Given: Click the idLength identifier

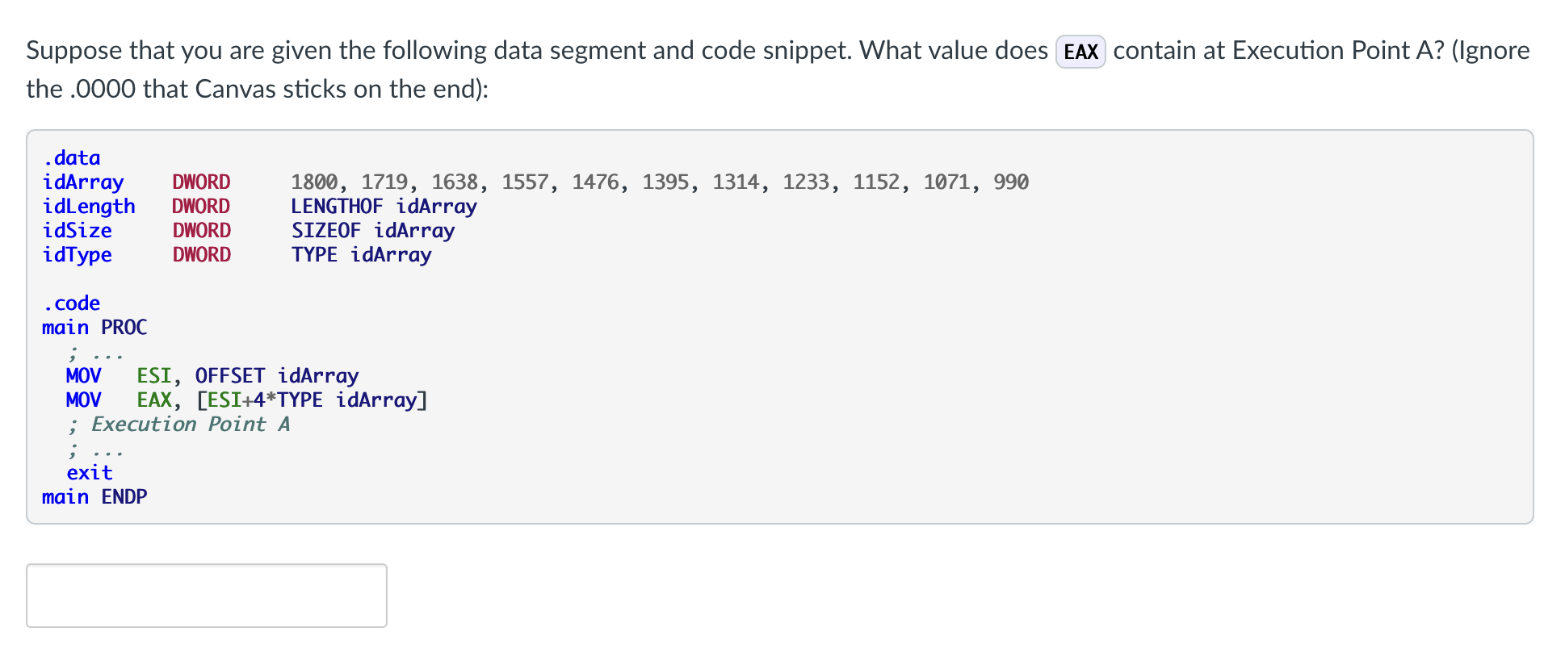Looking at the screenshot, I should tap(89, 206).
